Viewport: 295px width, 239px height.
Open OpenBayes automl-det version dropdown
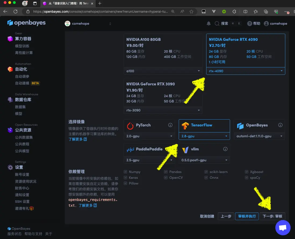[259, 136]
